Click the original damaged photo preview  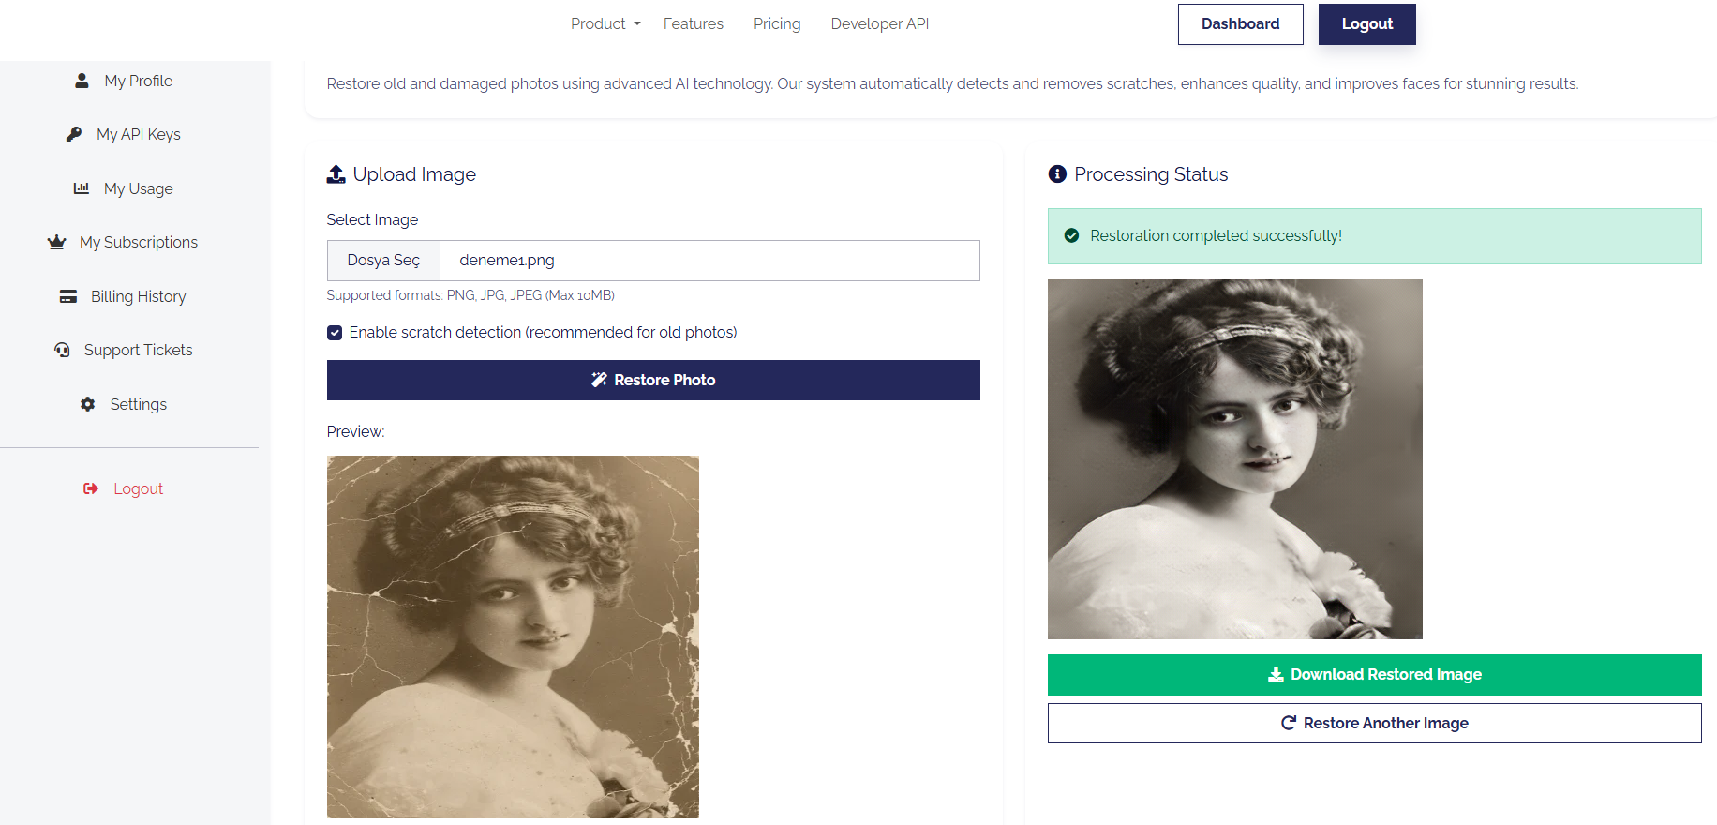click(x=513, y=637)
